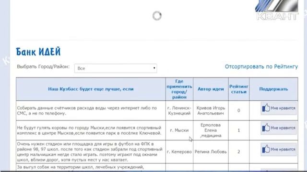307x172 pixels.
Task: Click the "Рейтинг статьи" column header
Action: click(239, 89)
